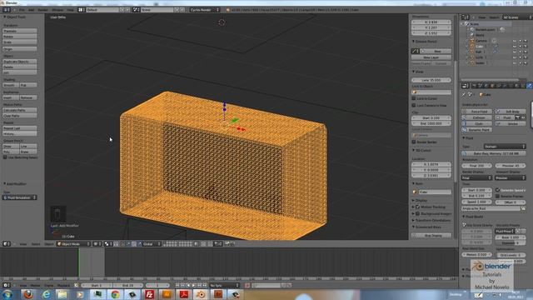Viewport: 533px width, 300px height.
Task: Open the 3D view Select menu
Action: (x=36, y=244)
